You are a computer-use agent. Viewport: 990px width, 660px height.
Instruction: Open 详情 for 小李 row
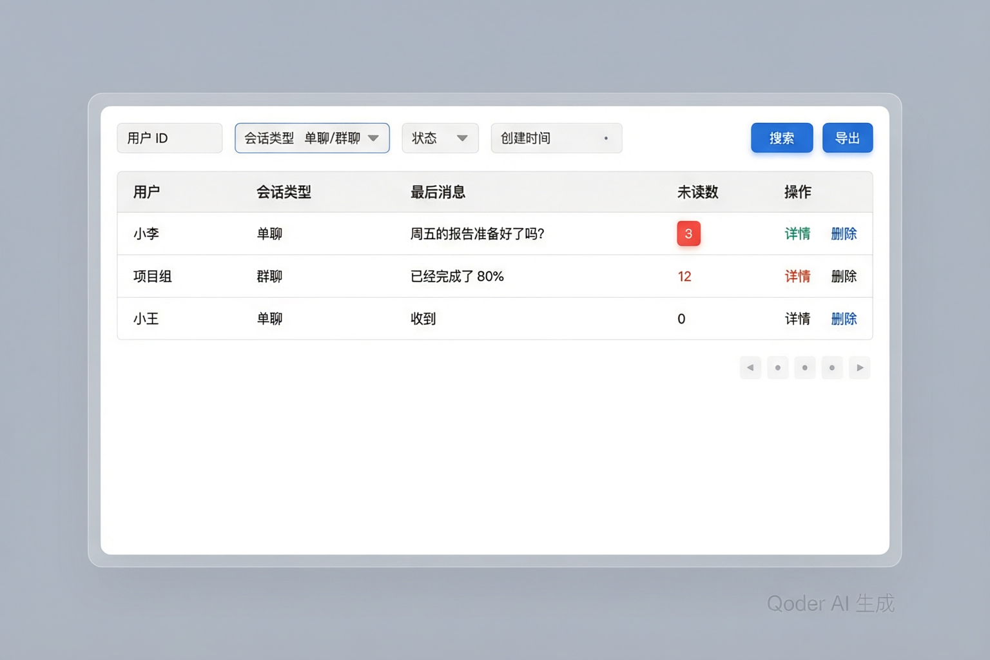coord(797,234)
